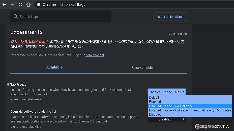Click the Tab Freeze flag title
The width and height of the screenshot is (234, 131).
[18, 85]
